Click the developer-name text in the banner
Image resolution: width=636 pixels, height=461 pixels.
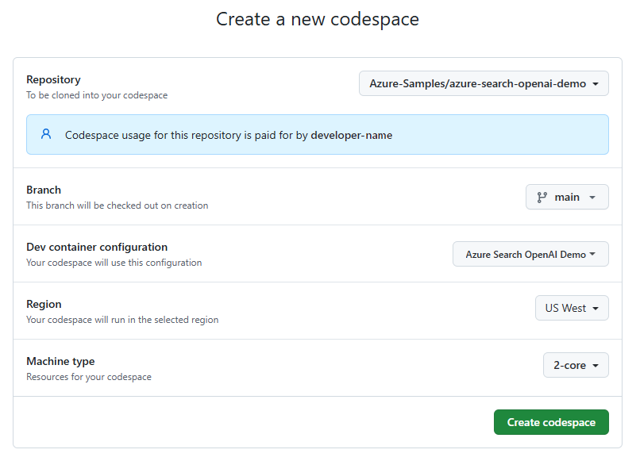[352, 135]
